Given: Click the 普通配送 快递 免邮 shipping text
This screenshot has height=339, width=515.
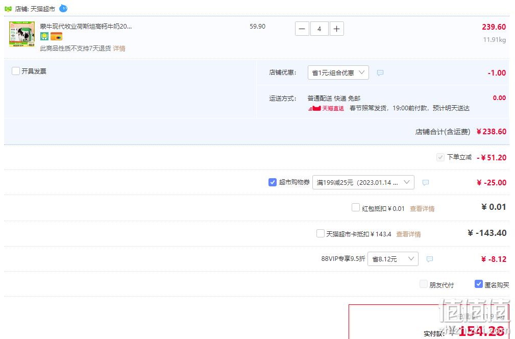Looking at the screenshot, I should pyautogui.click(x=334, y=98).
